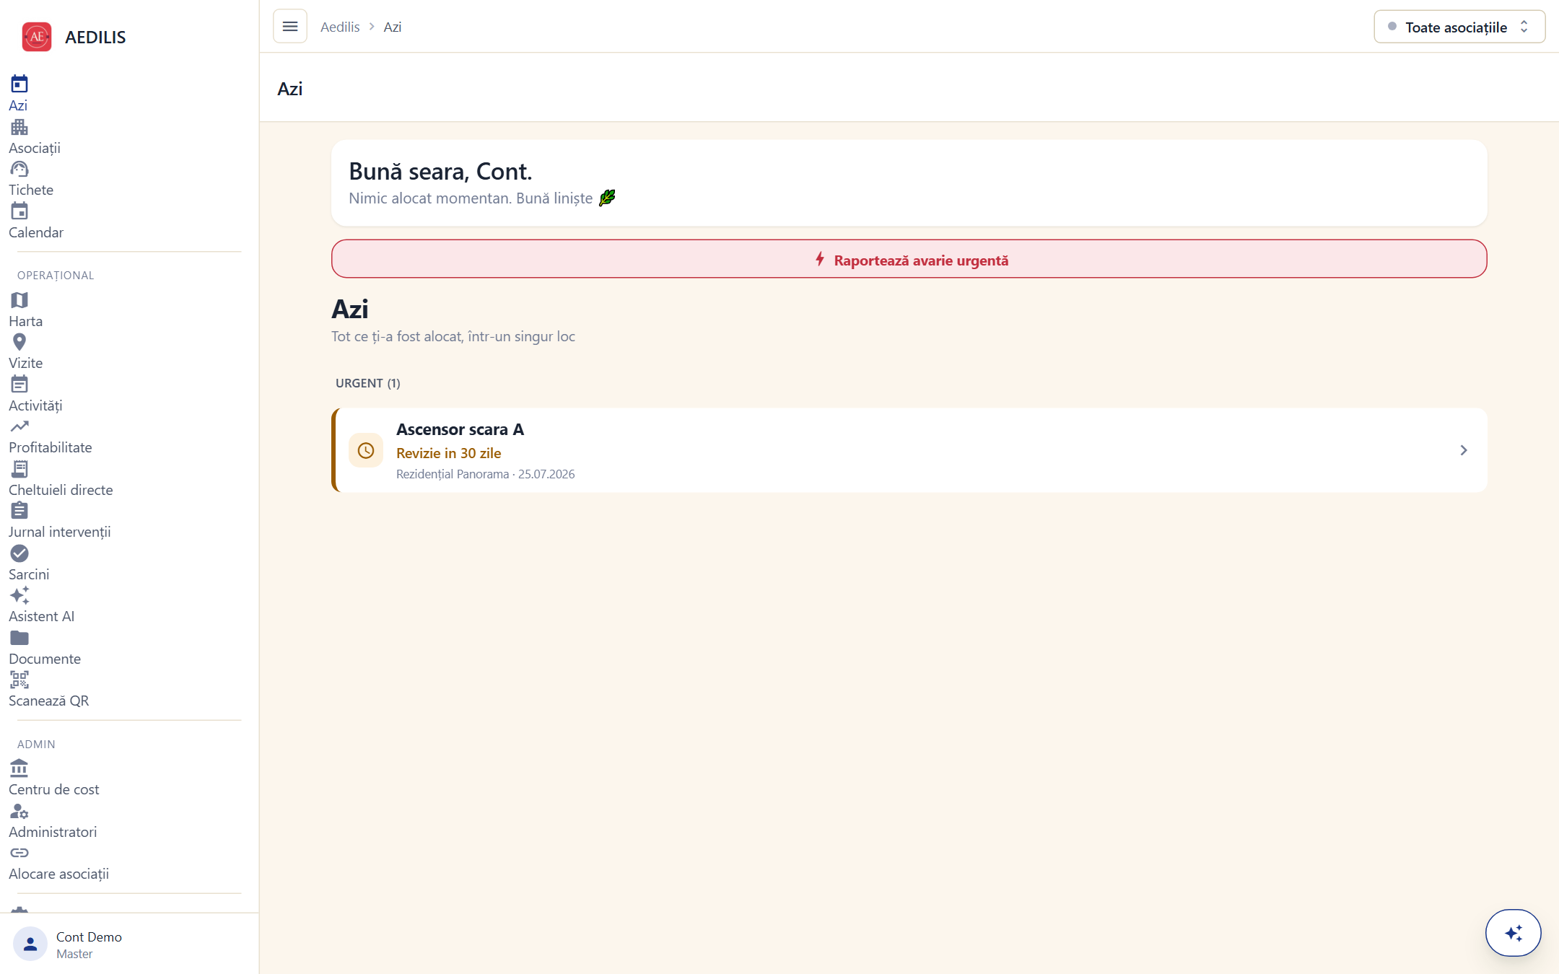Select Profitabilitate in sidebar menu
The image size is (1559, 974).
point(51,447)
